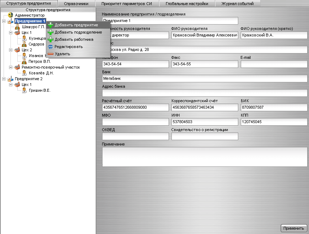Screen dimensions: 309x234
Task: Select Администратор in the tree
Action: coord(30,15)
